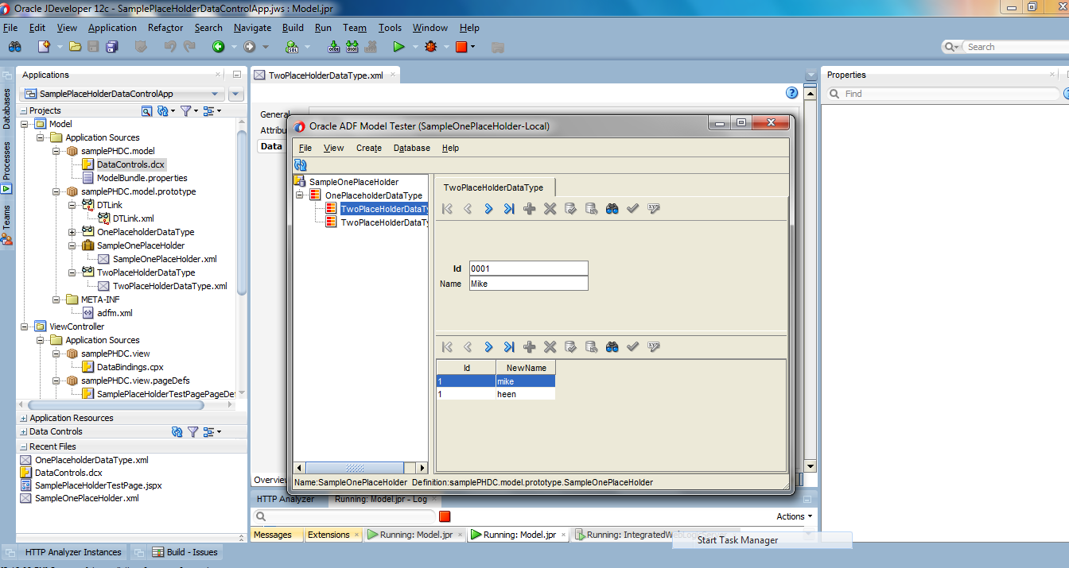Collapse OnePlaceholderDataType node in Model Tester tree
This screenshot has height=568, width=1069.
point(300,195)
